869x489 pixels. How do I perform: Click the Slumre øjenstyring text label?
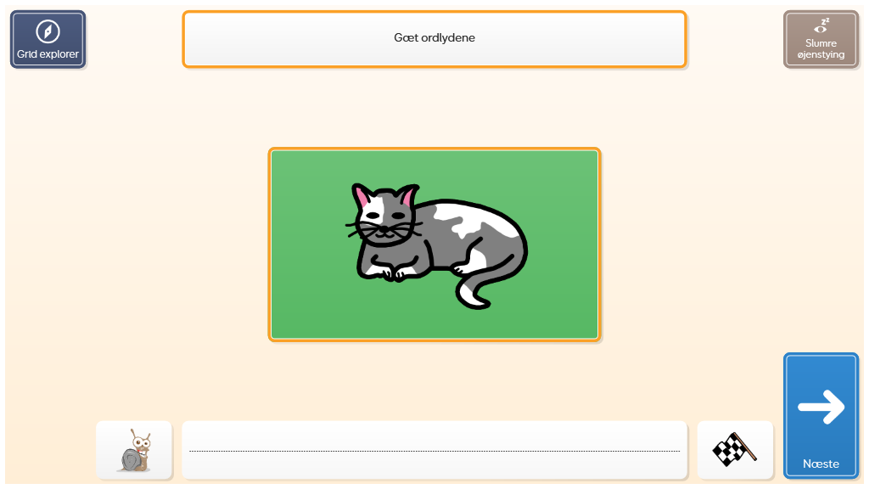[821, 48]
